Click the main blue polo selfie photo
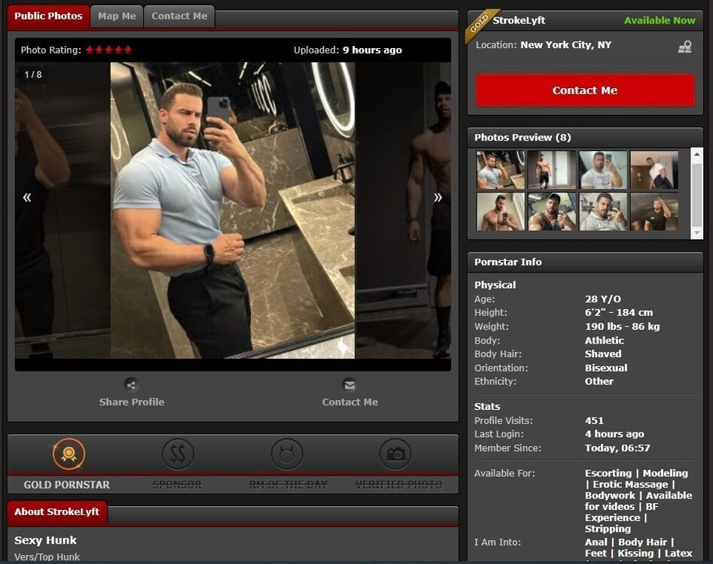This screenshot has height=564, width=713. 233,211
